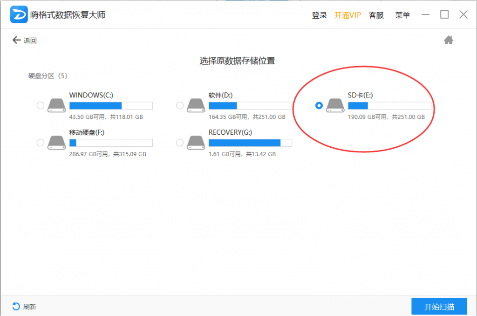Viewport: 477px width, 316px height.
Task: Select the SD卡(E:) radio button
Action: point(319,106)
